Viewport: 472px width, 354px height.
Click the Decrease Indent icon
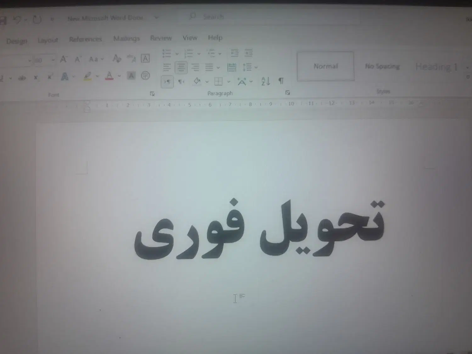tap(234, 53)
